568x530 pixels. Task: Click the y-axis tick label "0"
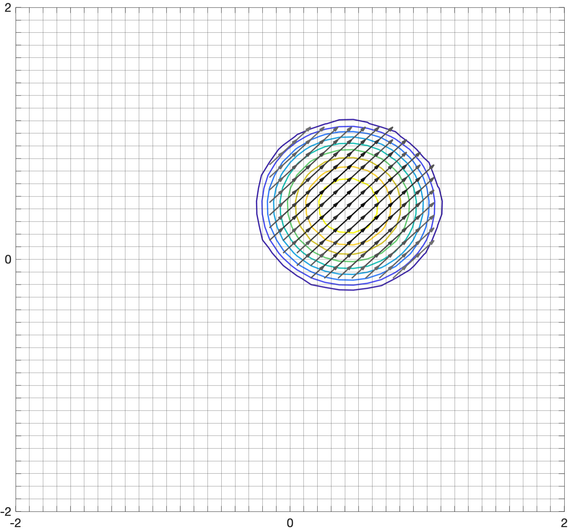[8, 259]
